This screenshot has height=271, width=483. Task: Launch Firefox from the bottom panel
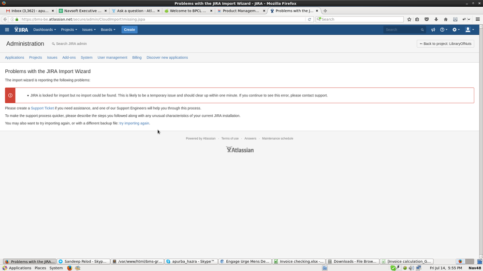[70, 268]
